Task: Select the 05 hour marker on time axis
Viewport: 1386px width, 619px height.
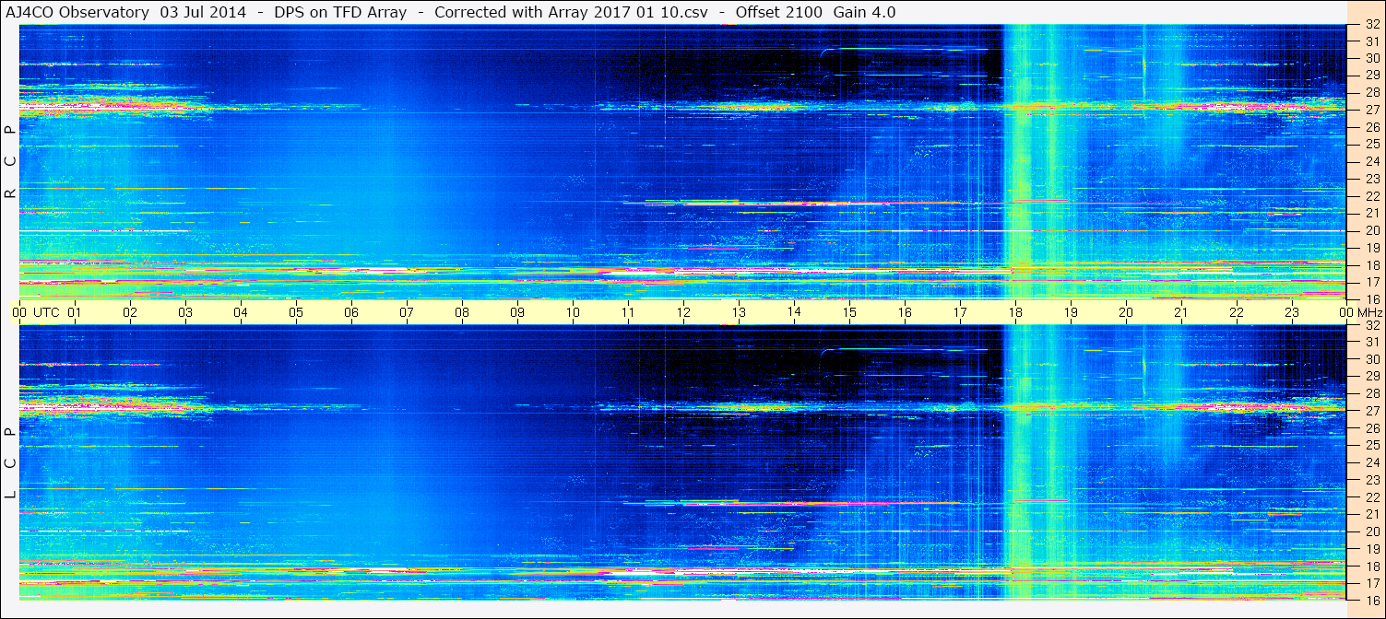Action: click(296, 312)
